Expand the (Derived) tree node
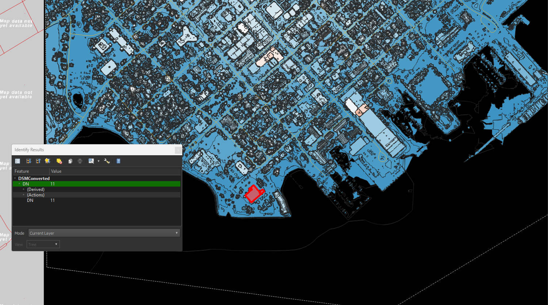 tap(24, 189)
